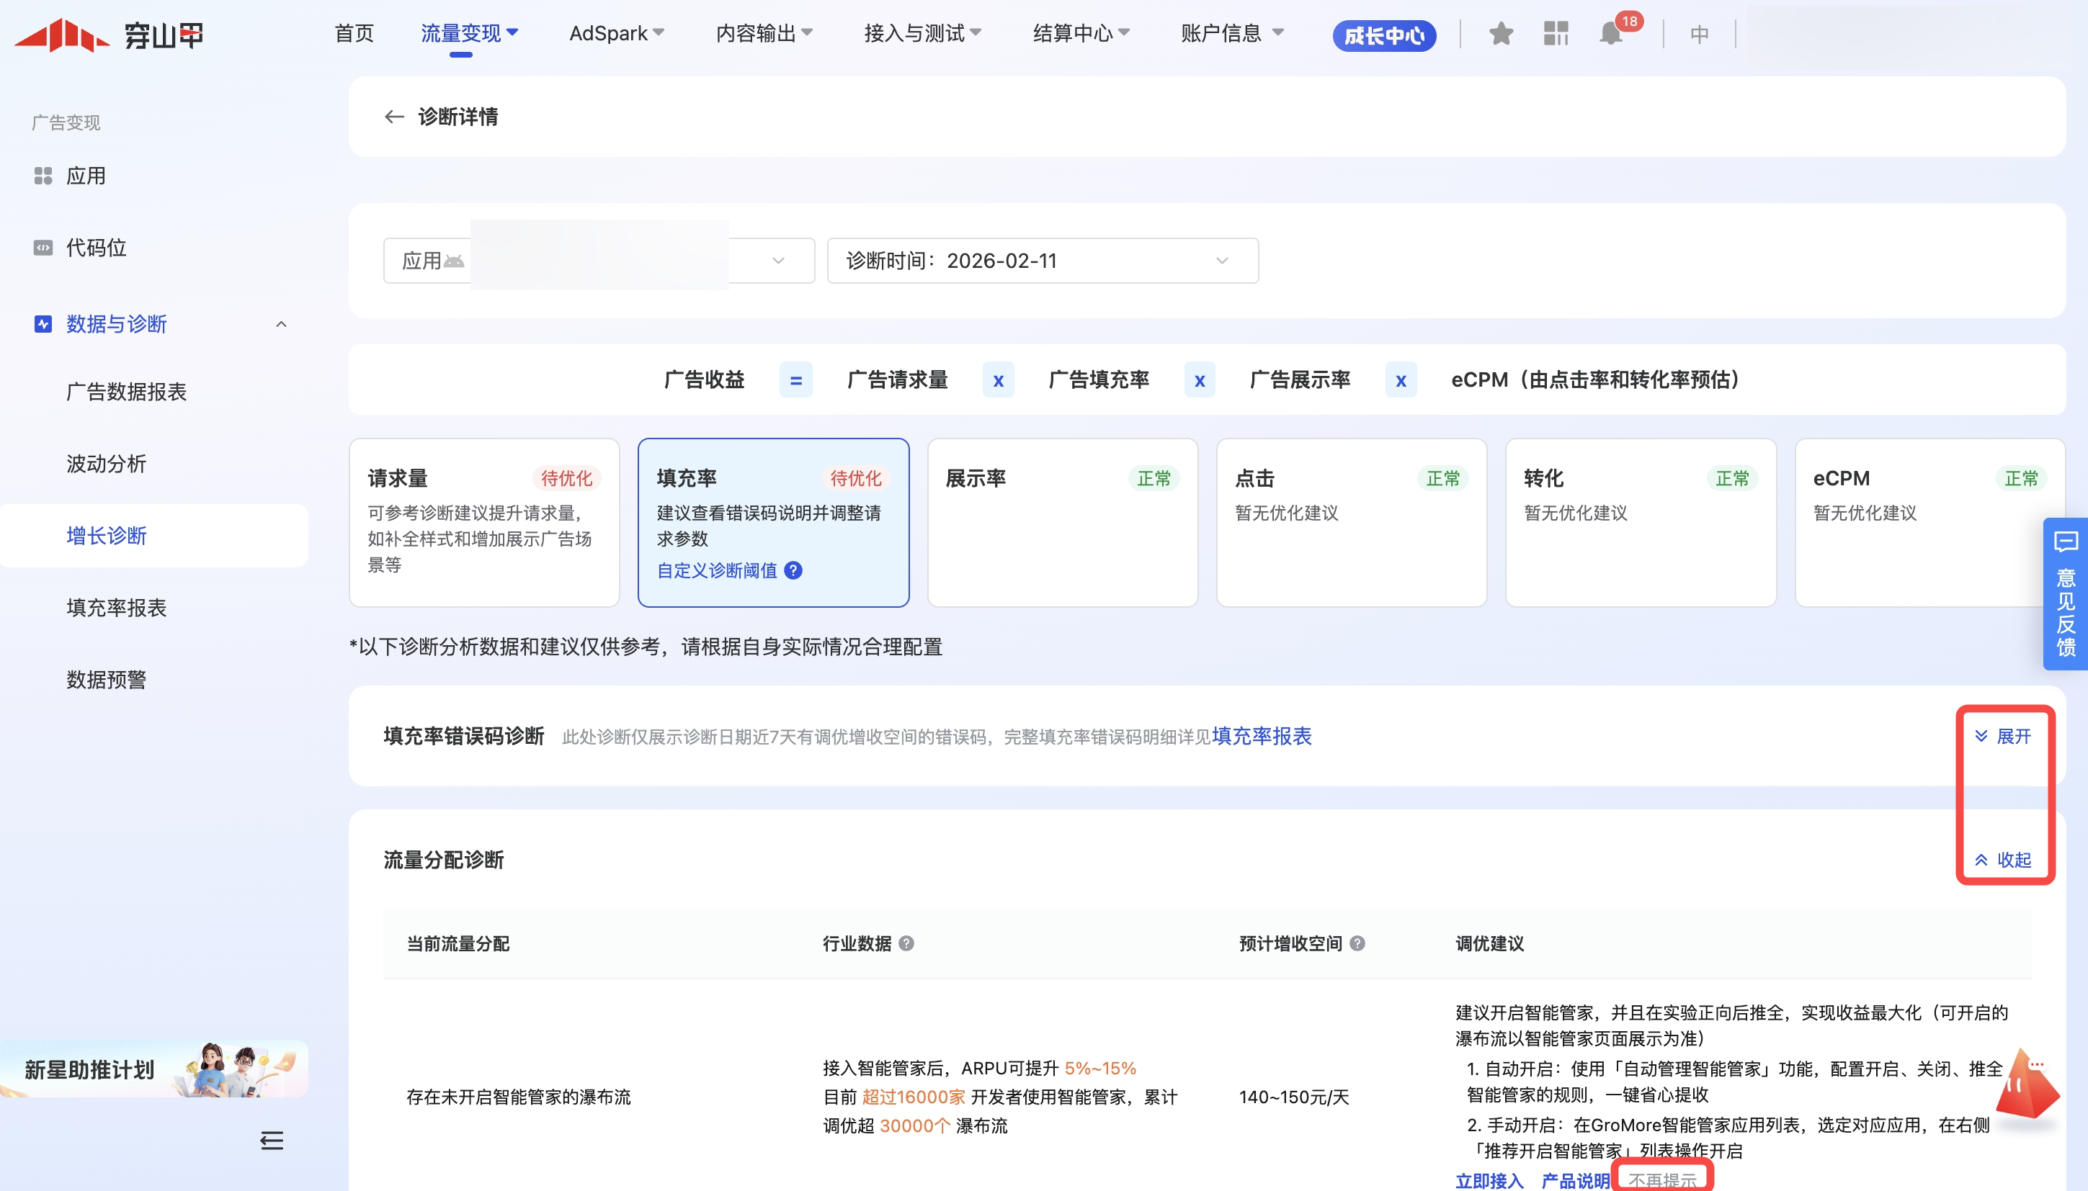This screenshot has height=1191, width=2088.
Task: Click info icon beside 行业数据
Action: [x=906, y=943]
